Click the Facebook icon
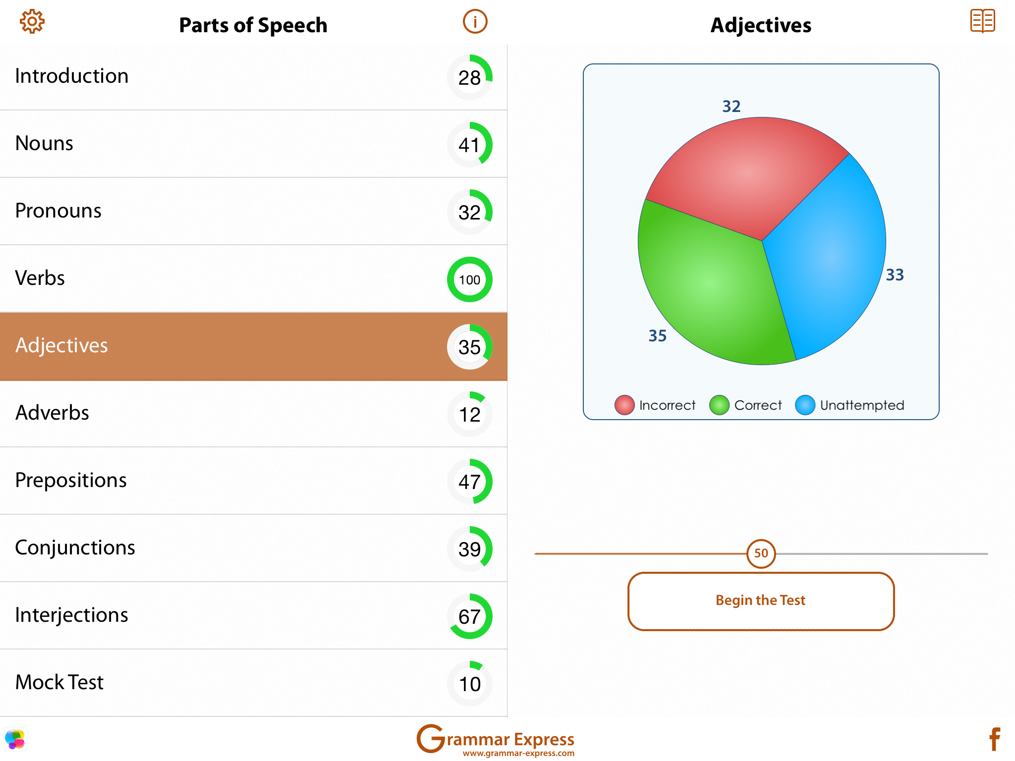 pyautogui.click(x=994, y=739)
